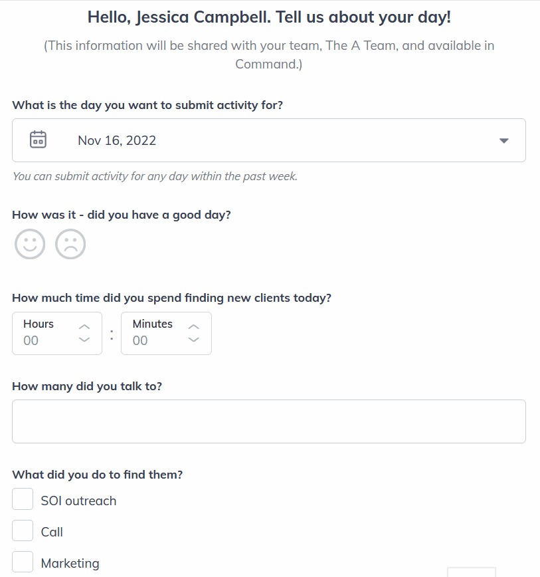Click the Minutes increment arrow

click(193, 326)
